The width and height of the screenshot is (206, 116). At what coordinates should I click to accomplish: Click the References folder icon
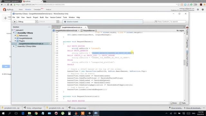(17, 35)
